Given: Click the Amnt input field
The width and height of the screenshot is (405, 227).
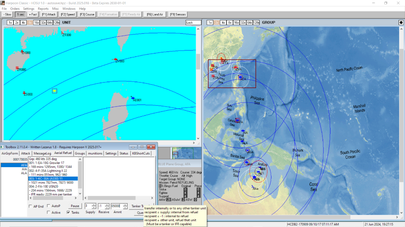Looking at the screenshot, I should point(117,206).
